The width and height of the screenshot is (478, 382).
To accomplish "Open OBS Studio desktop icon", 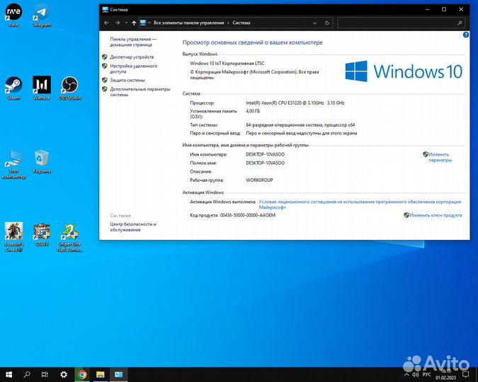I will [70, 88].
